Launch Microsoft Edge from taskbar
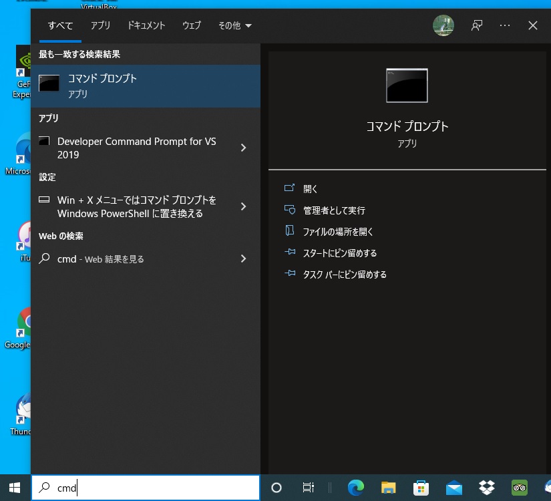The width and height of the screenshot is (551, 501). click(x=355, y=488)
